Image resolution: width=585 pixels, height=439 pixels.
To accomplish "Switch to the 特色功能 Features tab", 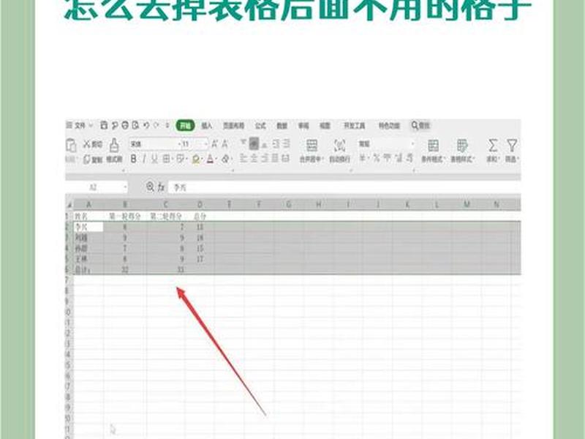I will click(x=389, y=126).
